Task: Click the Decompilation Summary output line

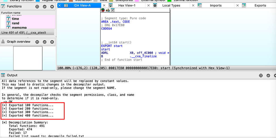Action: click(x=25, y=122)
